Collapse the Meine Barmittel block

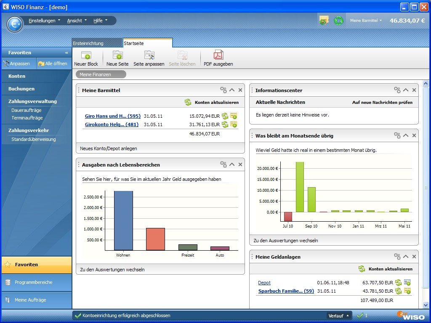pyautogui.click(x=232, y=90)
